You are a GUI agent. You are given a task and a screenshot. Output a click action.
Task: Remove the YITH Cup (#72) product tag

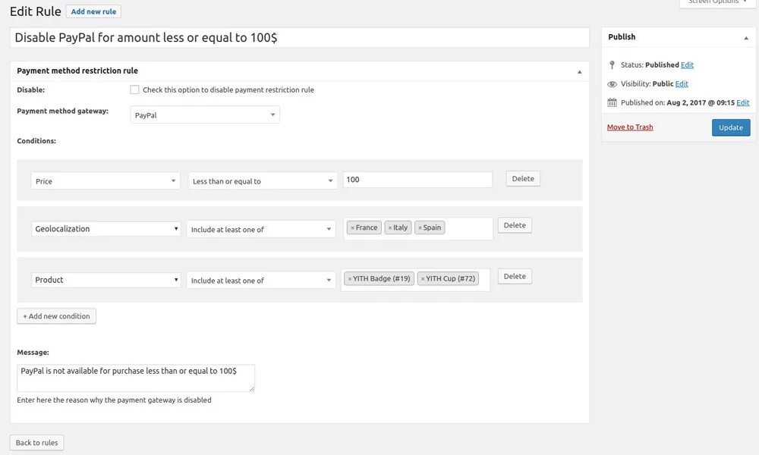423,279
